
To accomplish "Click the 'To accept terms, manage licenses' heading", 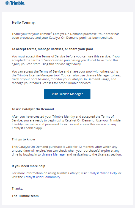I will tap(52, 49).
